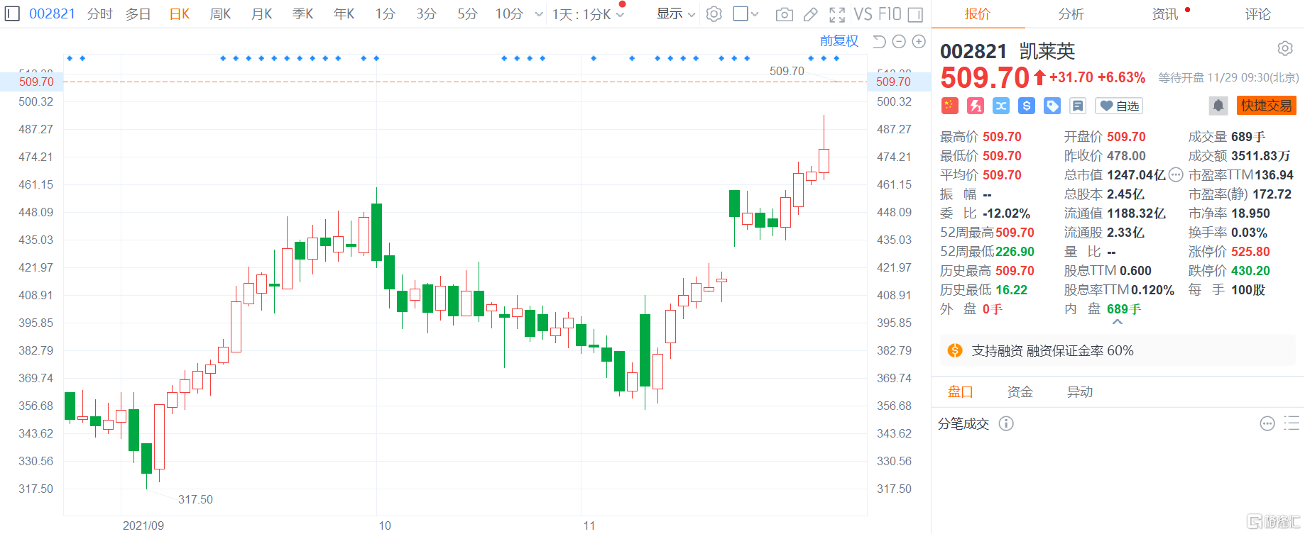Toggle the left sidebar panel icon
This screenshot has width=1305, height=534.
(x=12, y=13)
